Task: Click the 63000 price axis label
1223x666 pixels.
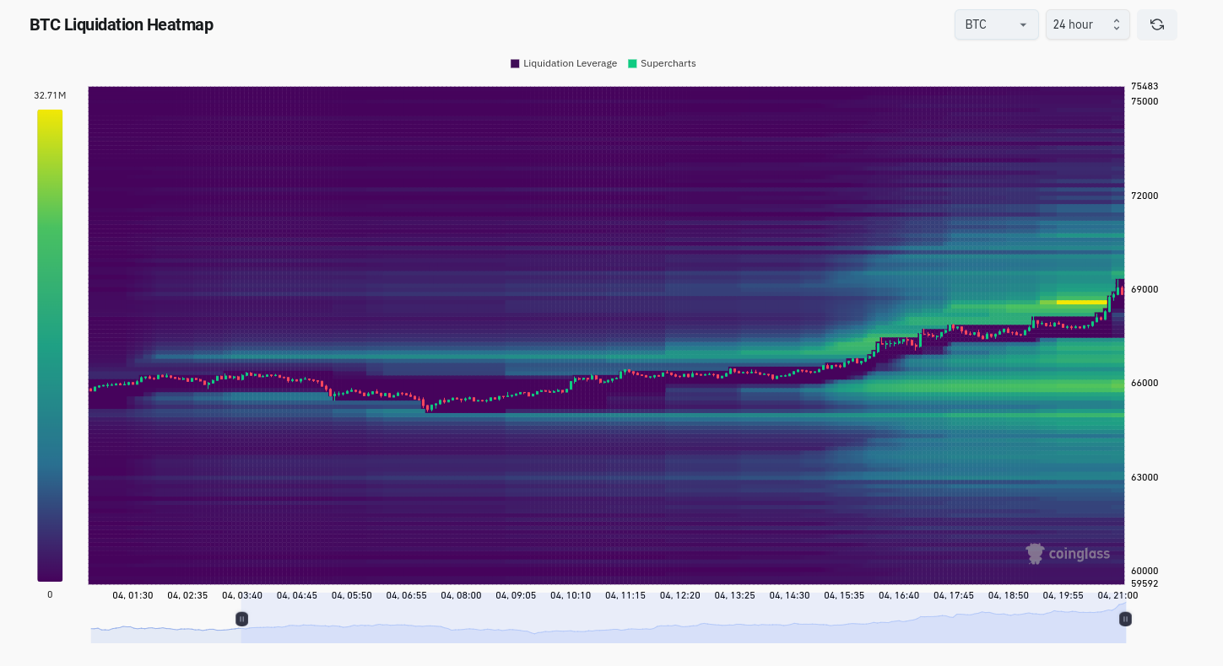Action: pos(1145,477)
